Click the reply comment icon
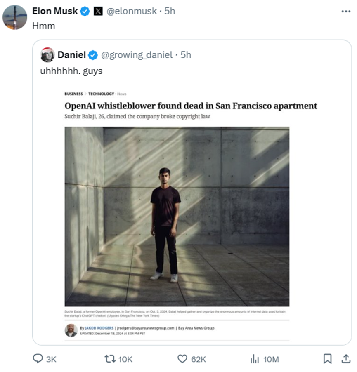The image size is (357, 372). (38, 359)
